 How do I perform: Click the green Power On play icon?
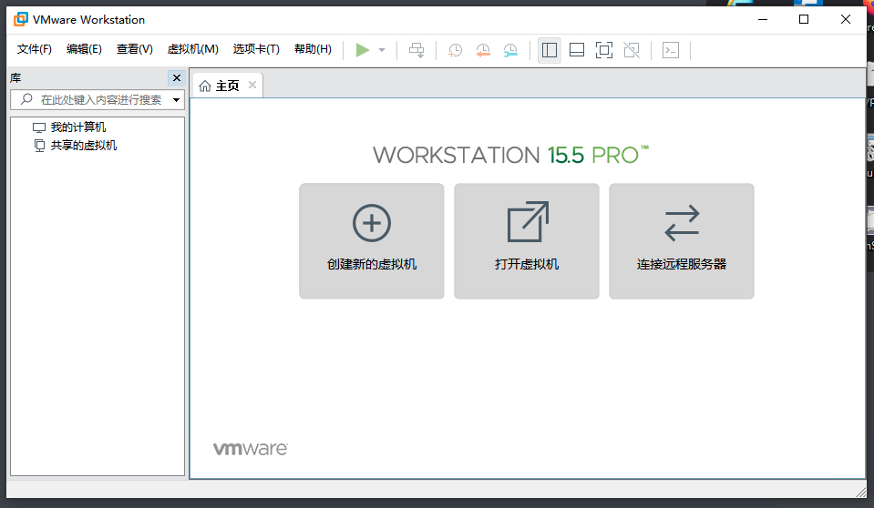[x=363, y=50]
